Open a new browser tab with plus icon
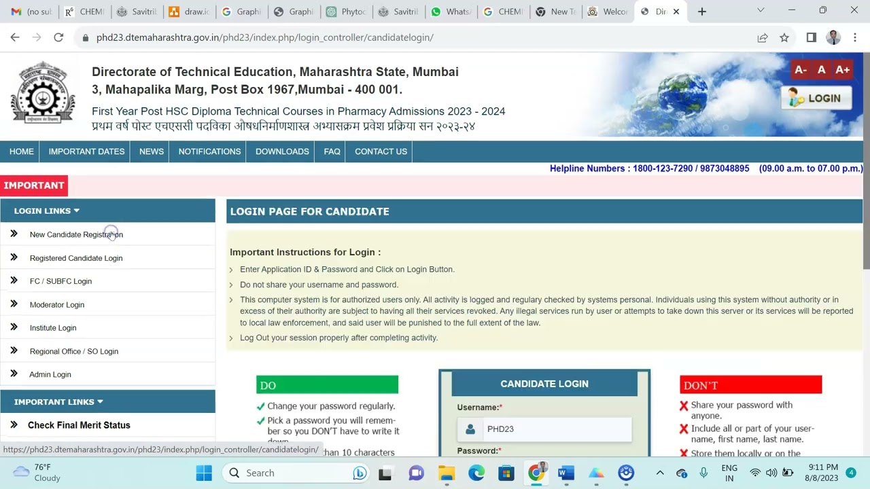Viewport: 870px width, 489px height. click(x=702, y=12)
